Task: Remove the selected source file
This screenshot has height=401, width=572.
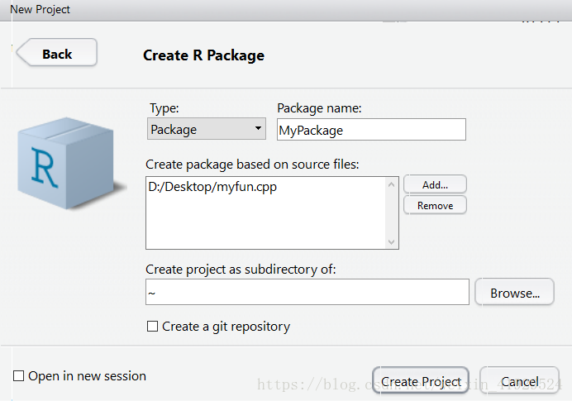Action: pyautogui.click(x=435, y=205)
